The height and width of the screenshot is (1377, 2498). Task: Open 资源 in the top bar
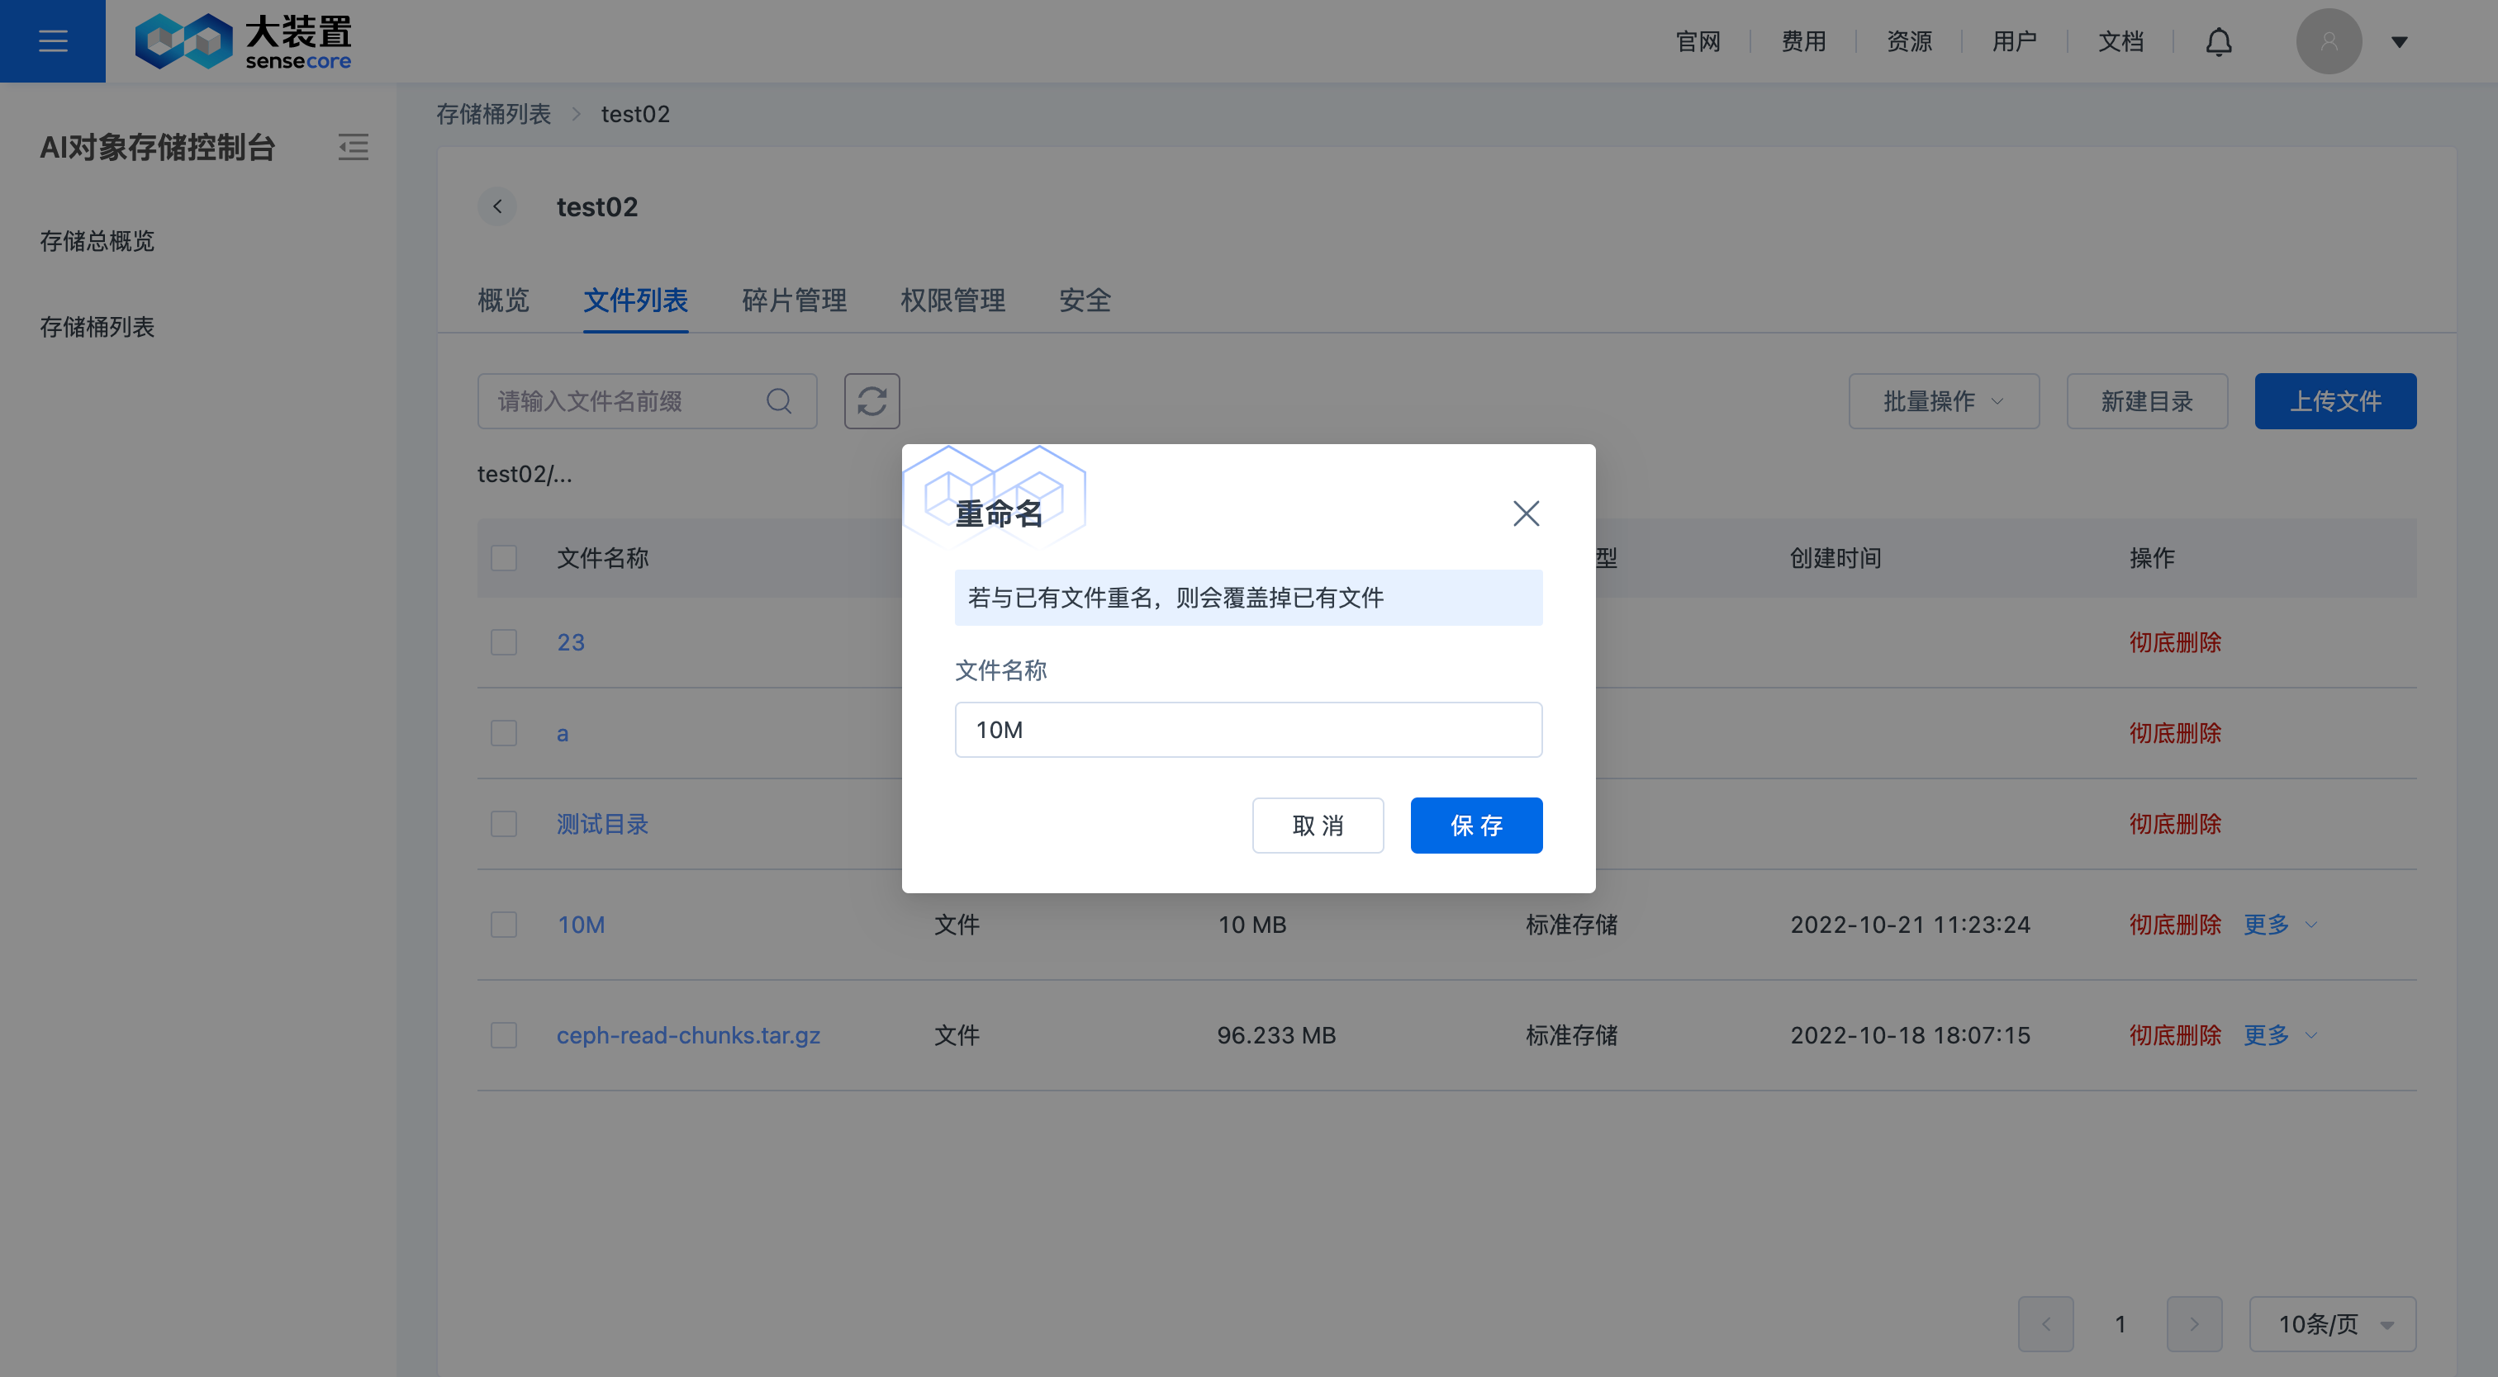[1909, 41]
